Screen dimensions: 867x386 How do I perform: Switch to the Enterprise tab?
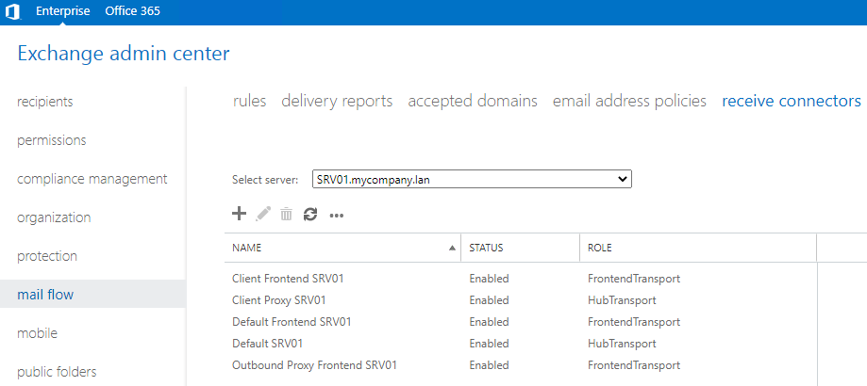[62, 11]
